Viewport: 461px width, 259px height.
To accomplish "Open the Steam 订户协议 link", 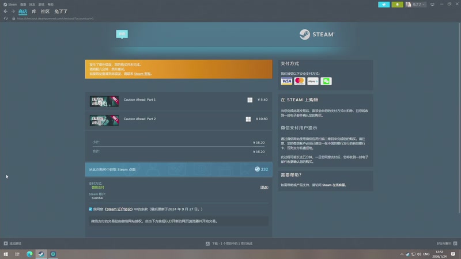I will [x=119, y=209].
